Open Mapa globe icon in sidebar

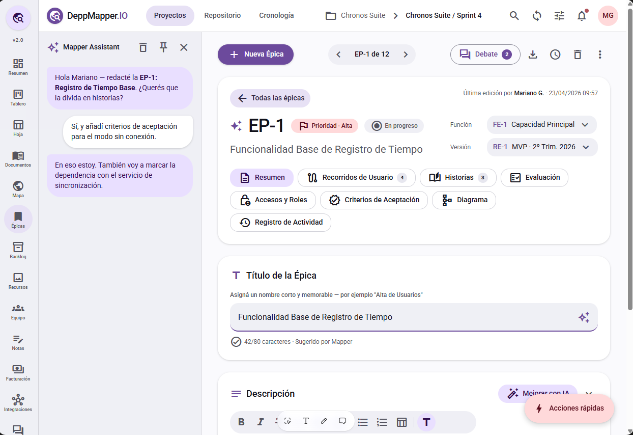(x=18, y=189)
